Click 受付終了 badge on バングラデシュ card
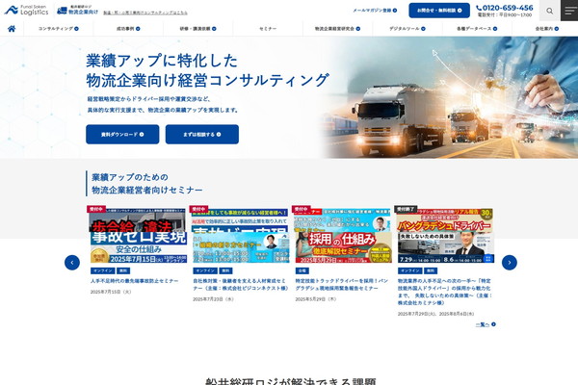 (406, 209)
